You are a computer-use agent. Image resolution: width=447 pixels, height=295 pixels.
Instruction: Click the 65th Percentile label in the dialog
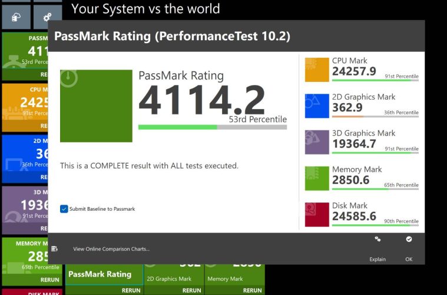(x=401, y=185)
